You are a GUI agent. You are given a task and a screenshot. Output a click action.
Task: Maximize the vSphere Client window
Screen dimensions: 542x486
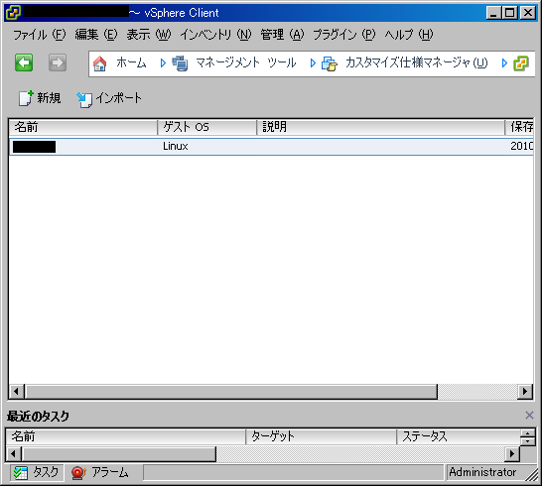tap(510, 13)
